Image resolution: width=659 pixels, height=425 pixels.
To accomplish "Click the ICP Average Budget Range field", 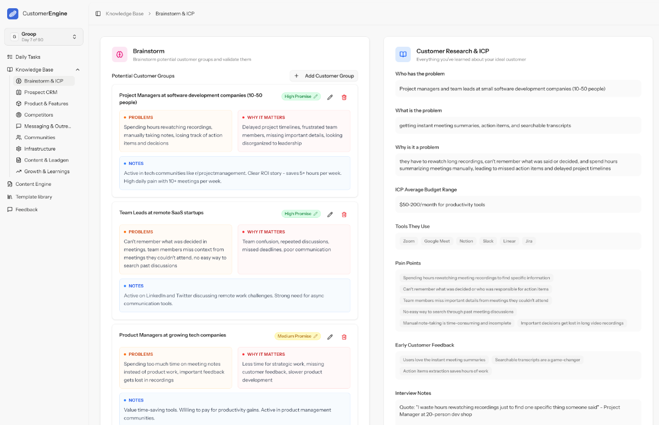I will [518, 205].
